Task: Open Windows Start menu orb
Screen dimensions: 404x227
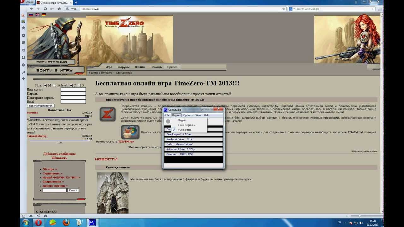Action: [25, 223]
